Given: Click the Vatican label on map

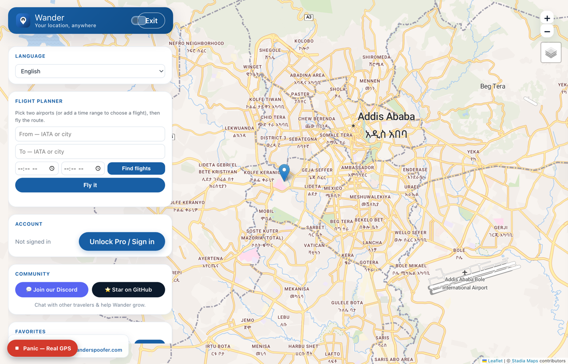Looking at the screenshot, I should coord(314,245).
